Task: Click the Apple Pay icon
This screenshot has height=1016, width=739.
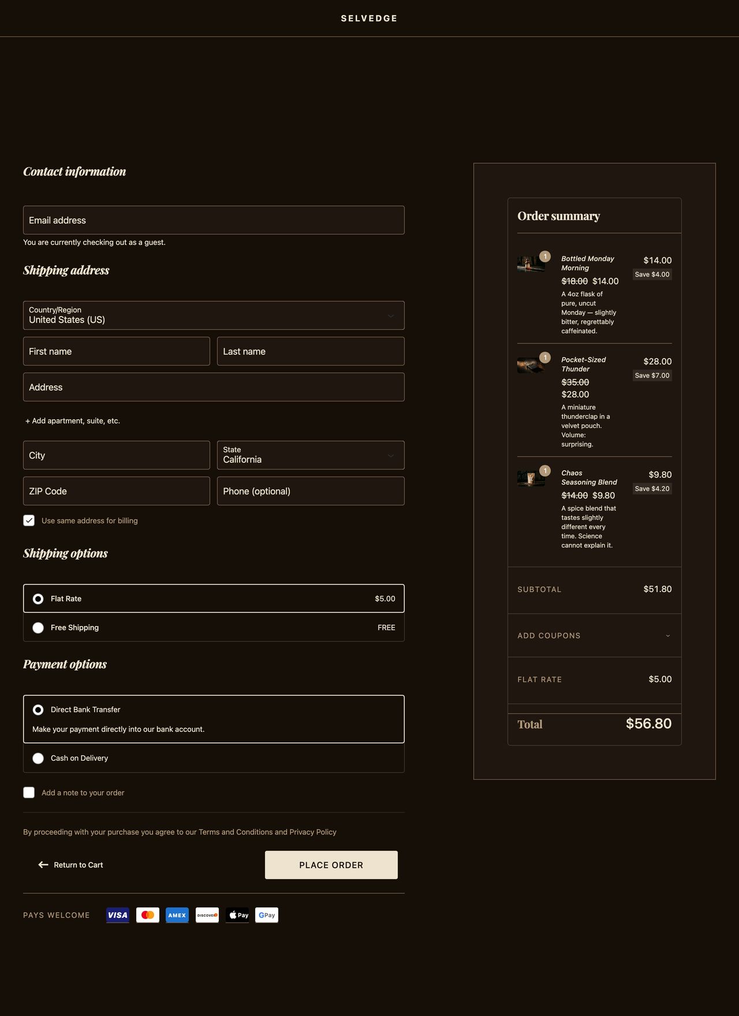Action: pos(237,915)
